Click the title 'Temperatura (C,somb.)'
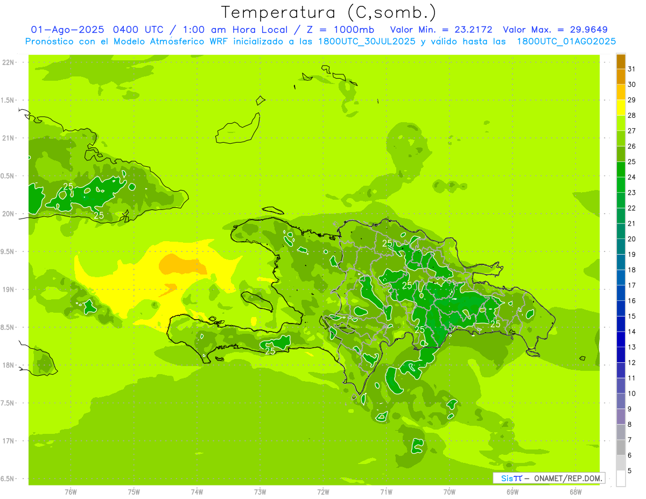This screenshot has width=646, height=499. [329, 13]
